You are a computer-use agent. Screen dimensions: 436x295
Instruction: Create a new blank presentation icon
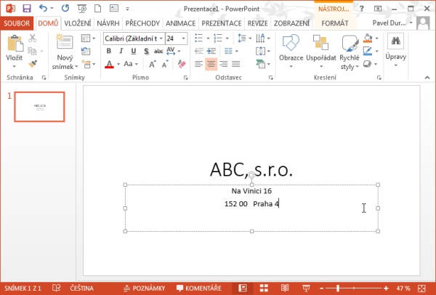pyautogui.click(x=97, y=9)
